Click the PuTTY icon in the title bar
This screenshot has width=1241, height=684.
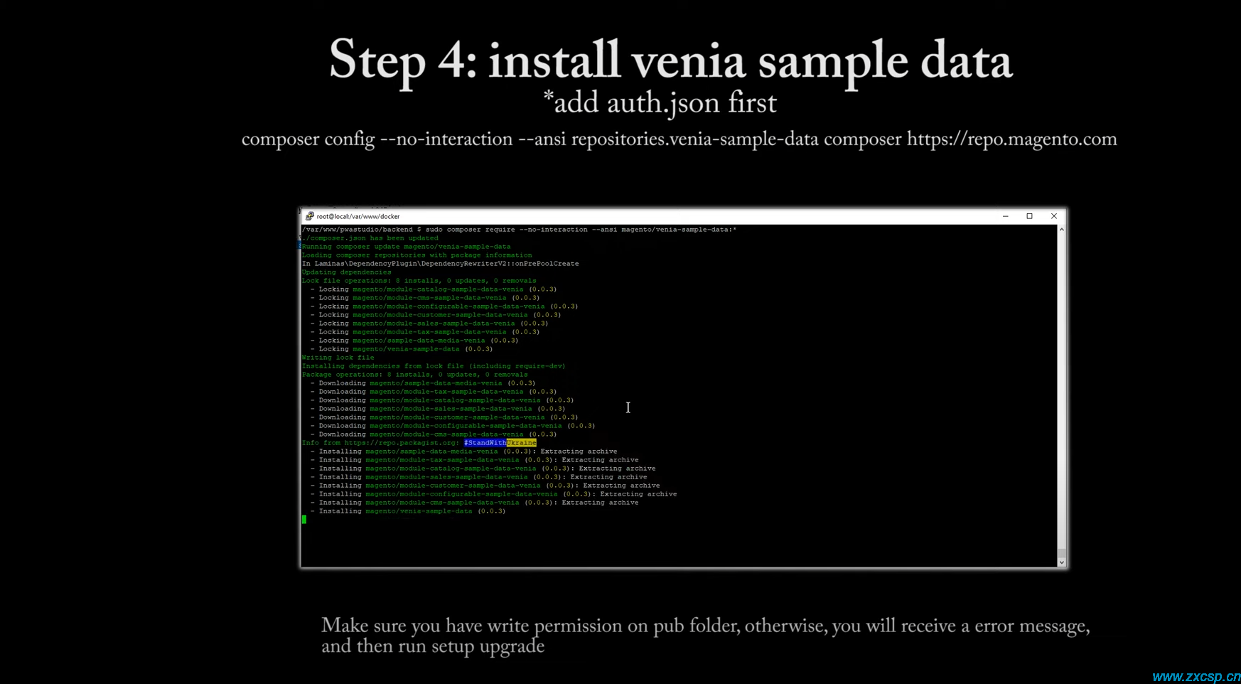309,216
